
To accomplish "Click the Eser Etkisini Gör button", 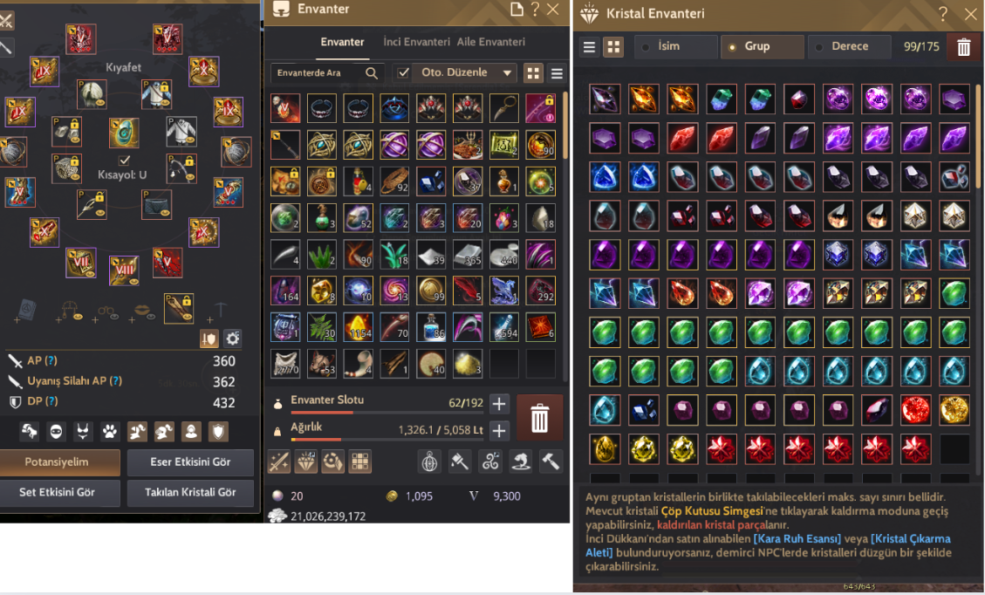I will click(x=190, y=462).
